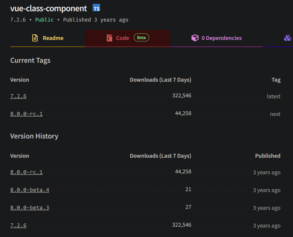Click Version header under Current Tags
Viewport: 293px width, 237px height.
[x=20, y=80]
